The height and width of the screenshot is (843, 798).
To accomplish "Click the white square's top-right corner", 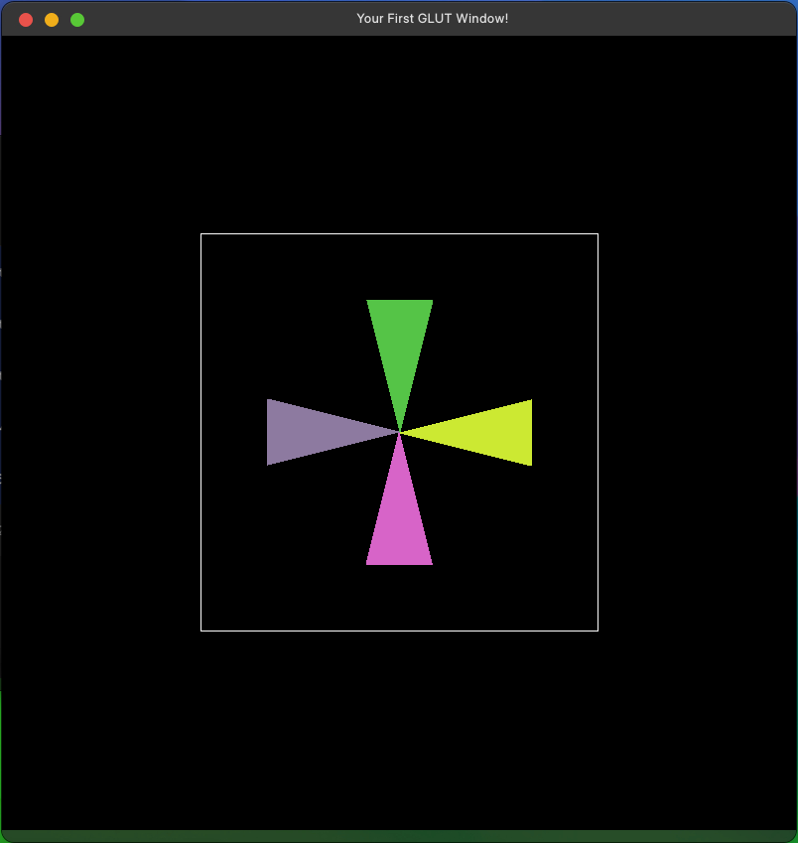I will click(598, 234).
